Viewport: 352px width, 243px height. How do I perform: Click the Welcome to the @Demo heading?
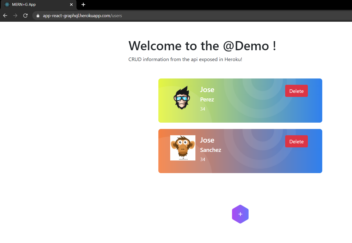(202, 46)
